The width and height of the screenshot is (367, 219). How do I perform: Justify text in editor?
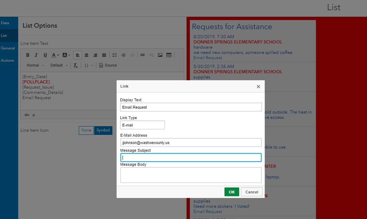point(104,55)
